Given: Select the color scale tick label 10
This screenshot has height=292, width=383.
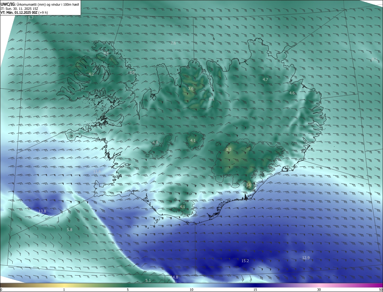Looking at the screenshot, I should 191,290.
